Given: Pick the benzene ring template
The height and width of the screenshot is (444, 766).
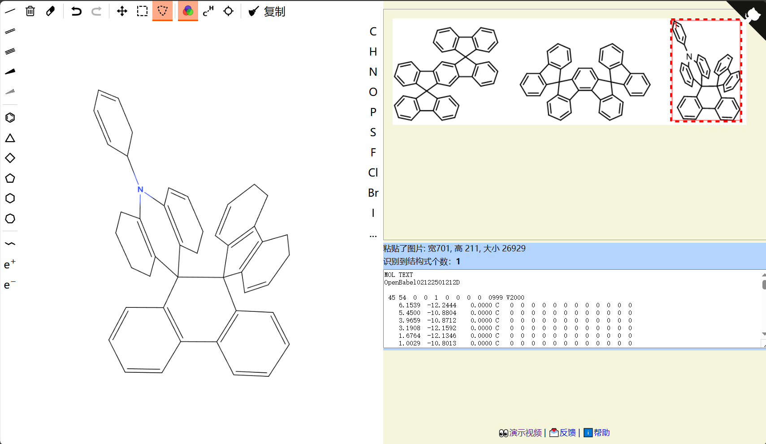Looking at the screenshot, I should 10,118.
